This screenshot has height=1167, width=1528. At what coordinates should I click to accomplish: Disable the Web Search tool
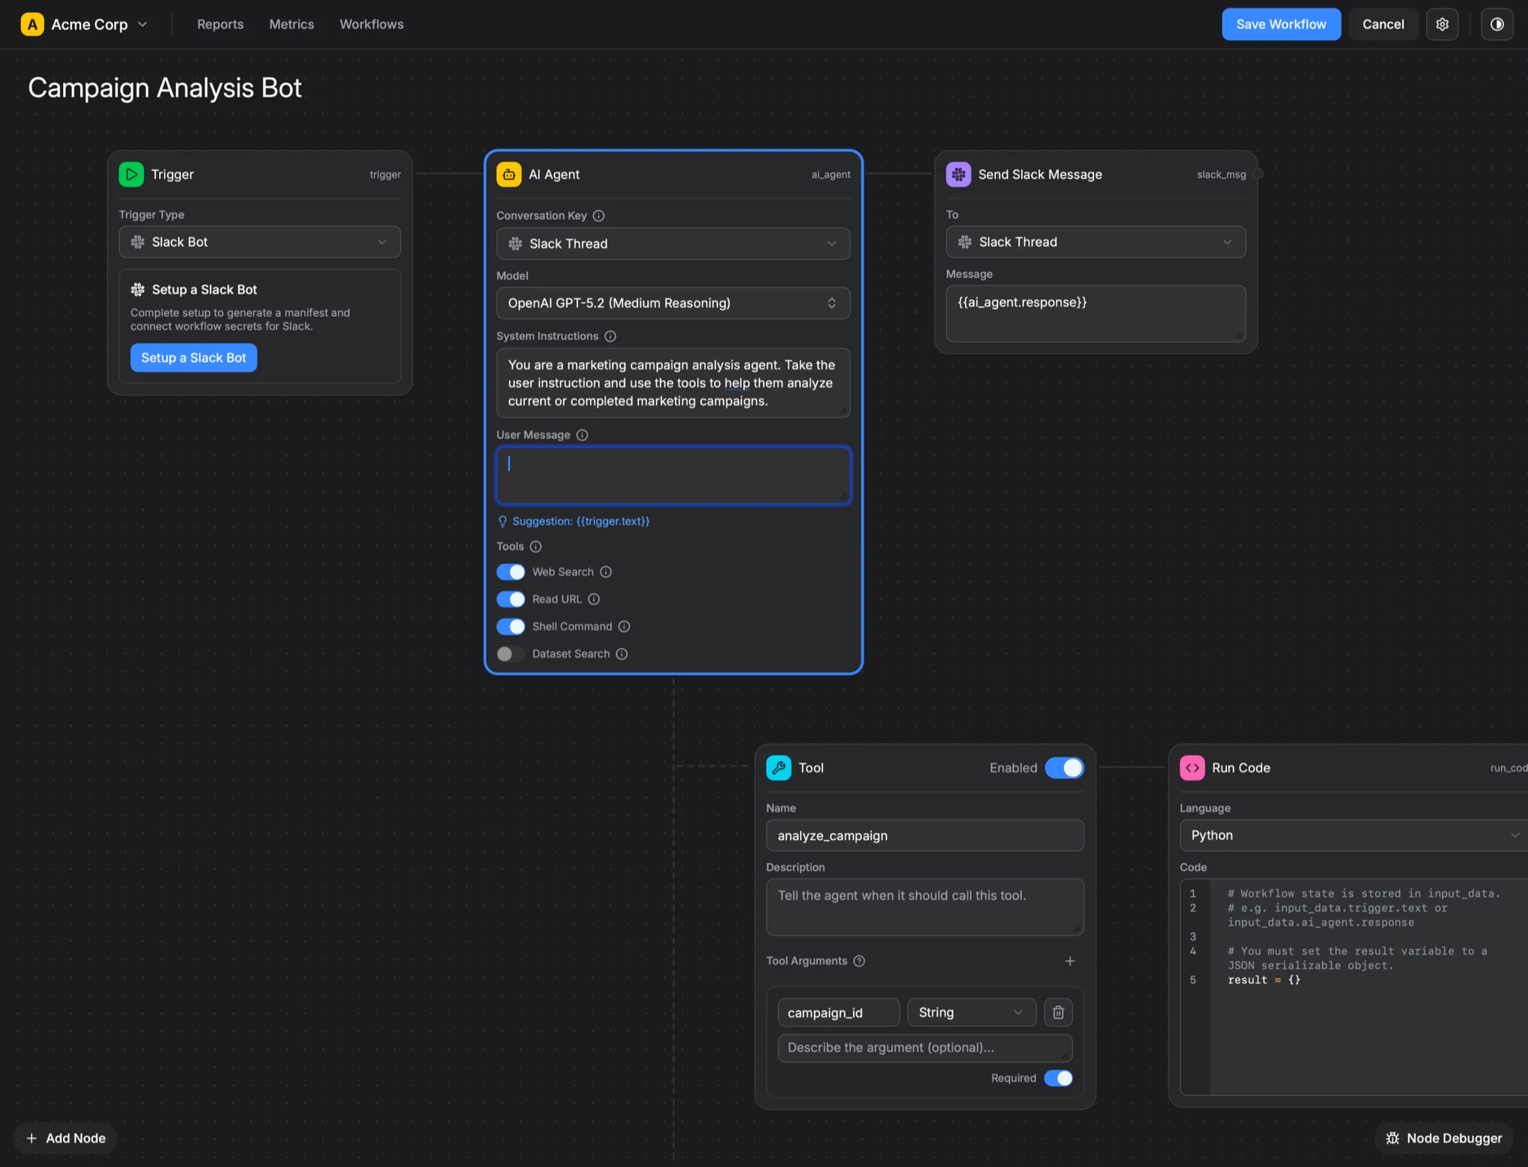pos(510,572)
